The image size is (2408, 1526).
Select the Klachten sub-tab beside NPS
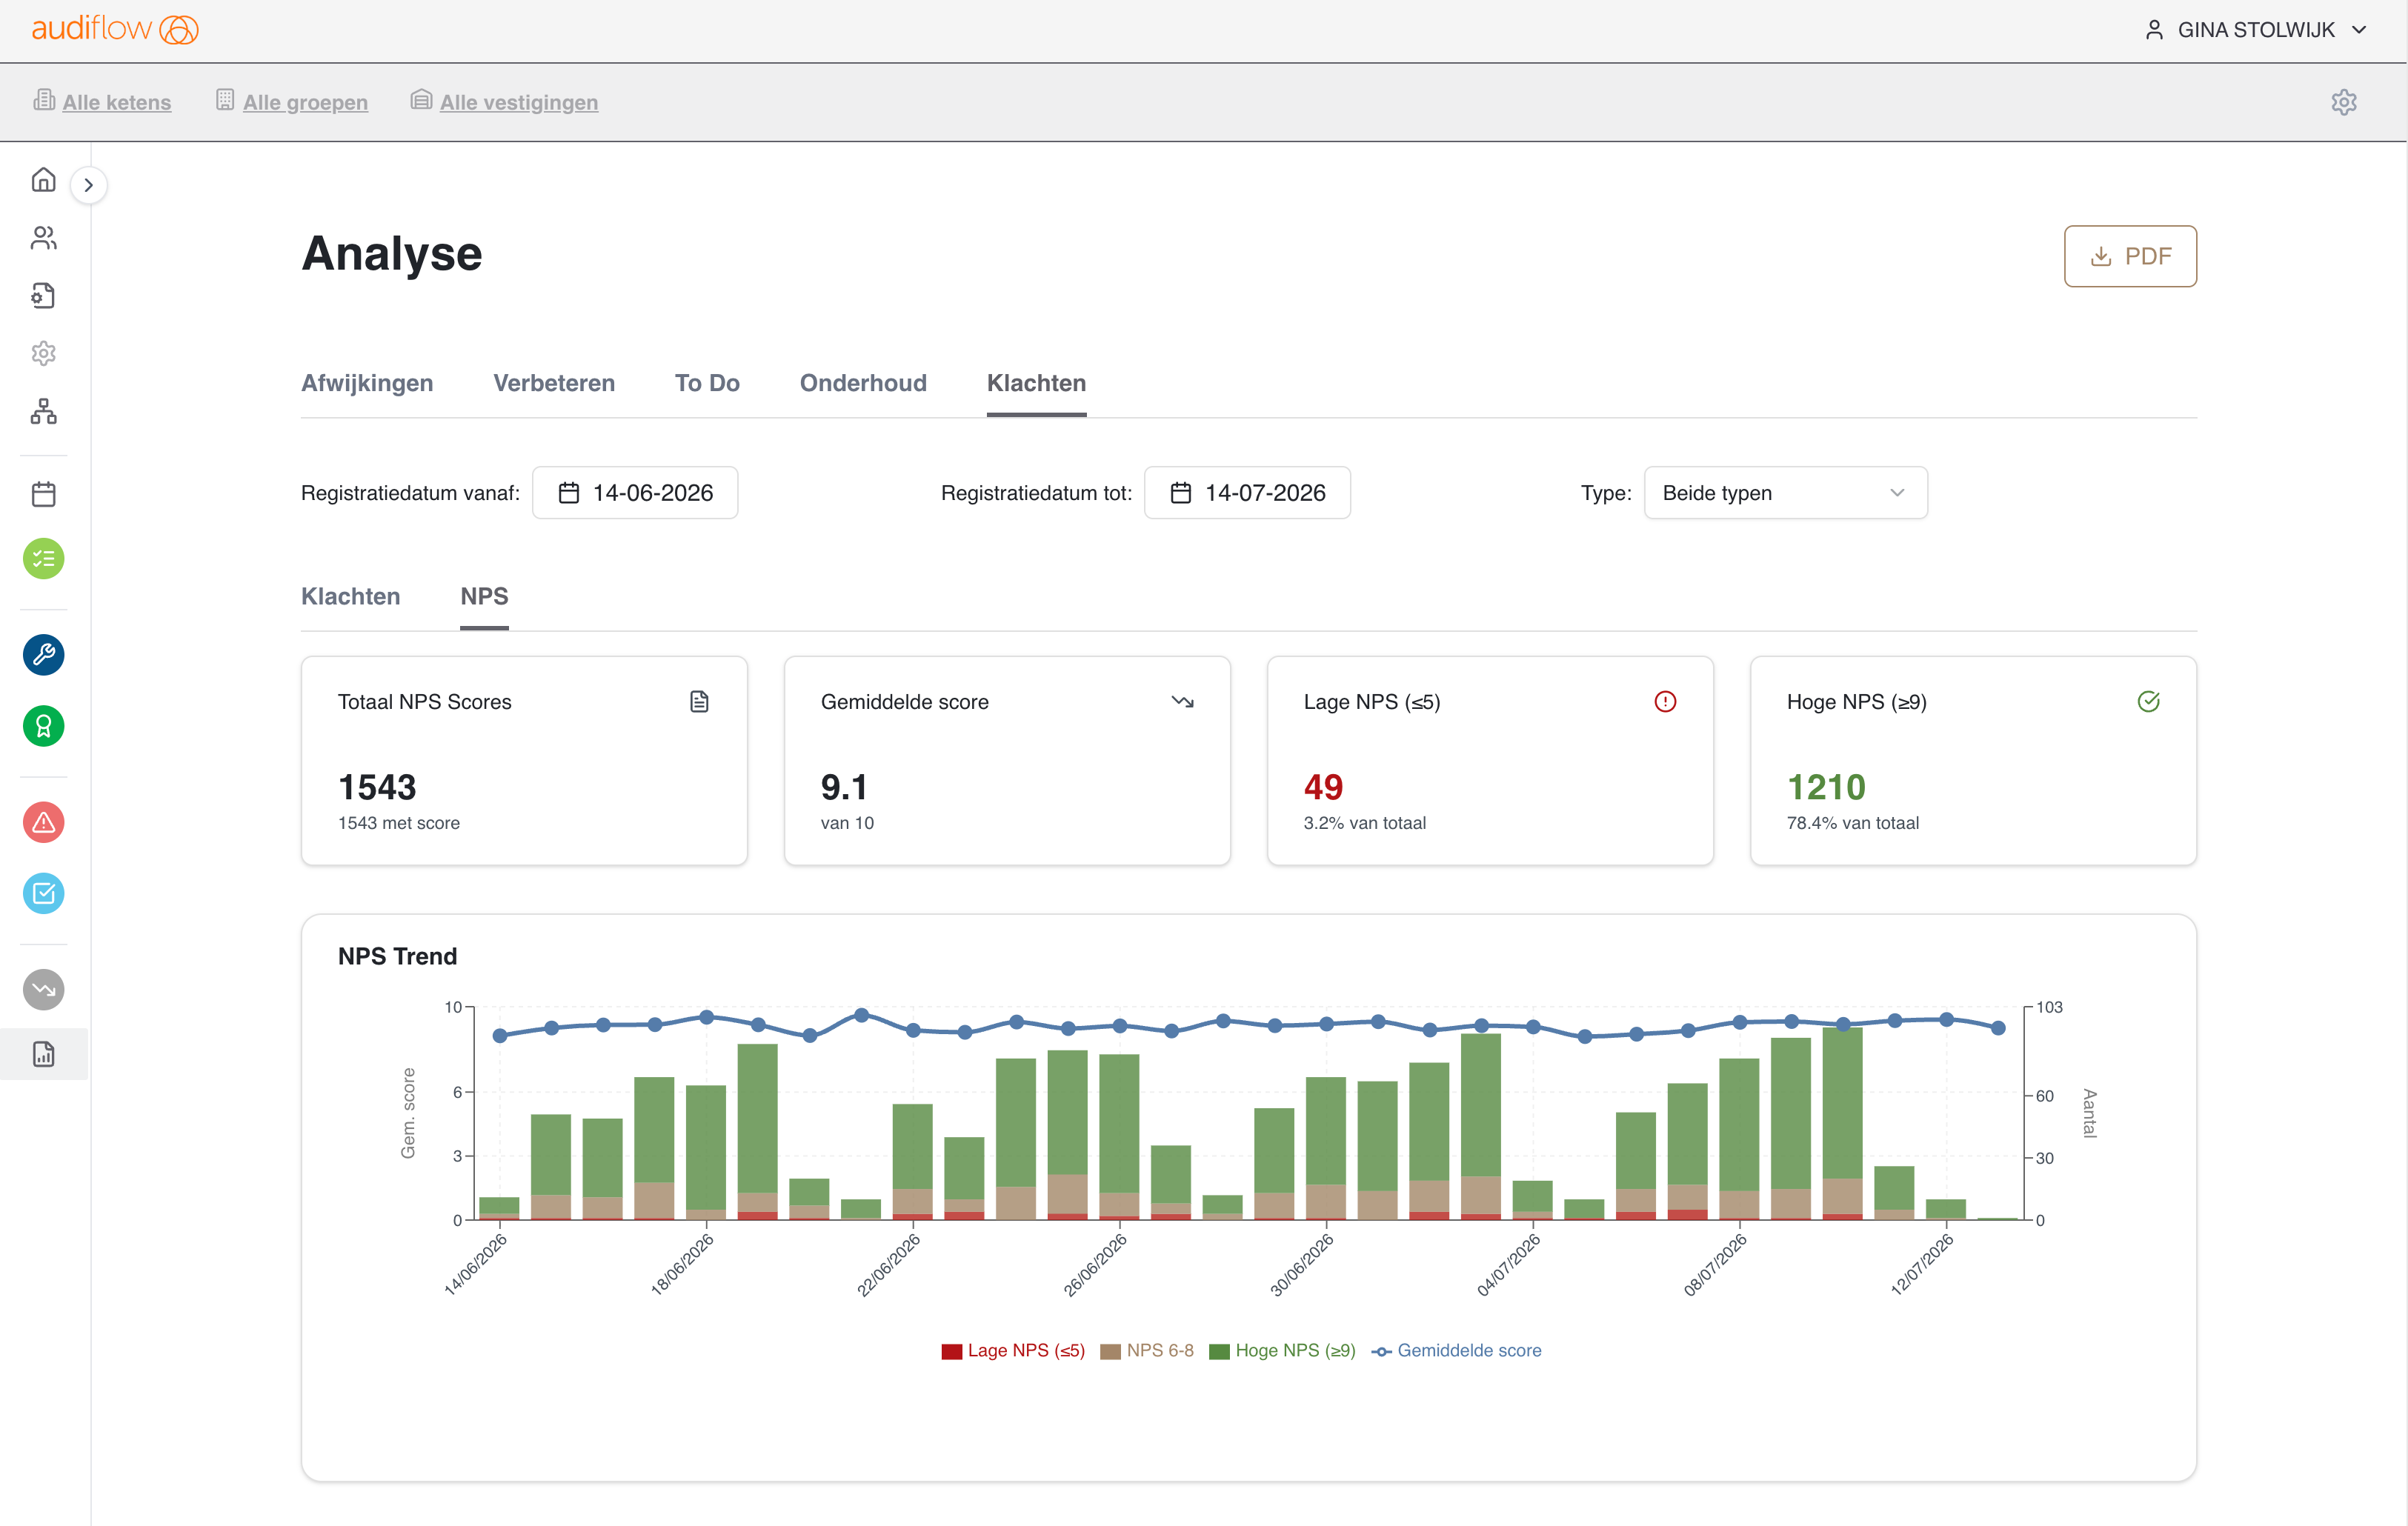(x=350, y=596)
